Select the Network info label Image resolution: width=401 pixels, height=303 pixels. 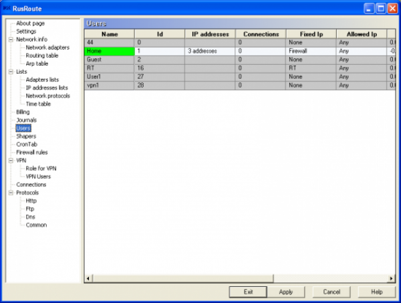pos(31,39)
